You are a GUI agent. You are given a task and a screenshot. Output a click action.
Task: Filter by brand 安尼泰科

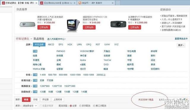pyautogui.click(x=155, y=69)
